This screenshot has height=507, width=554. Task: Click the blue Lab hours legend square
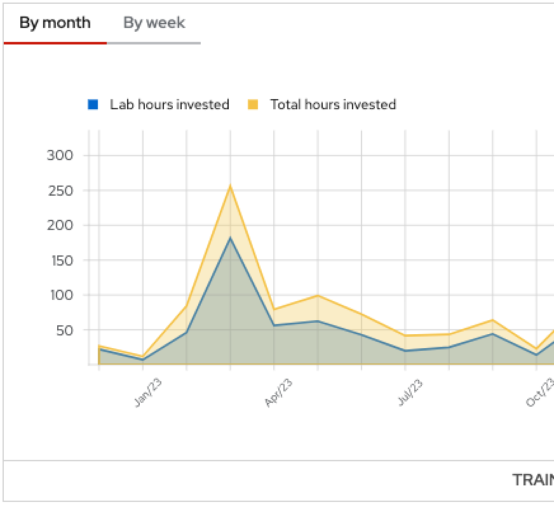coord(93,105)
